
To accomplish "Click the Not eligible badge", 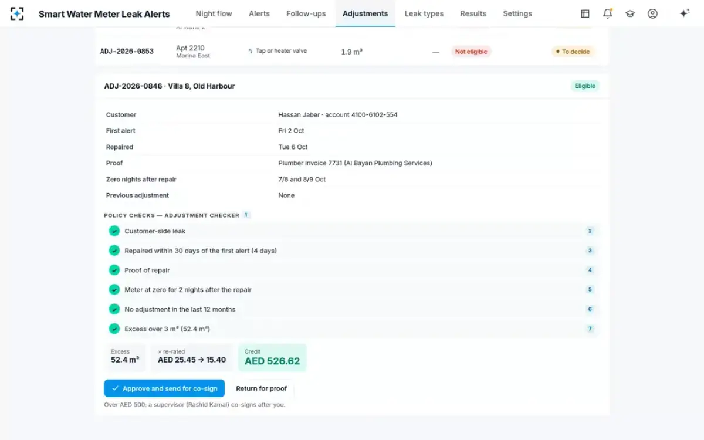I will 471,52.
